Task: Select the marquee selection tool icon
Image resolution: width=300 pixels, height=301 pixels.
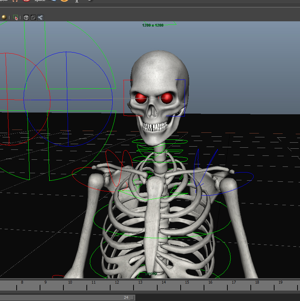Action: point(16,17)
